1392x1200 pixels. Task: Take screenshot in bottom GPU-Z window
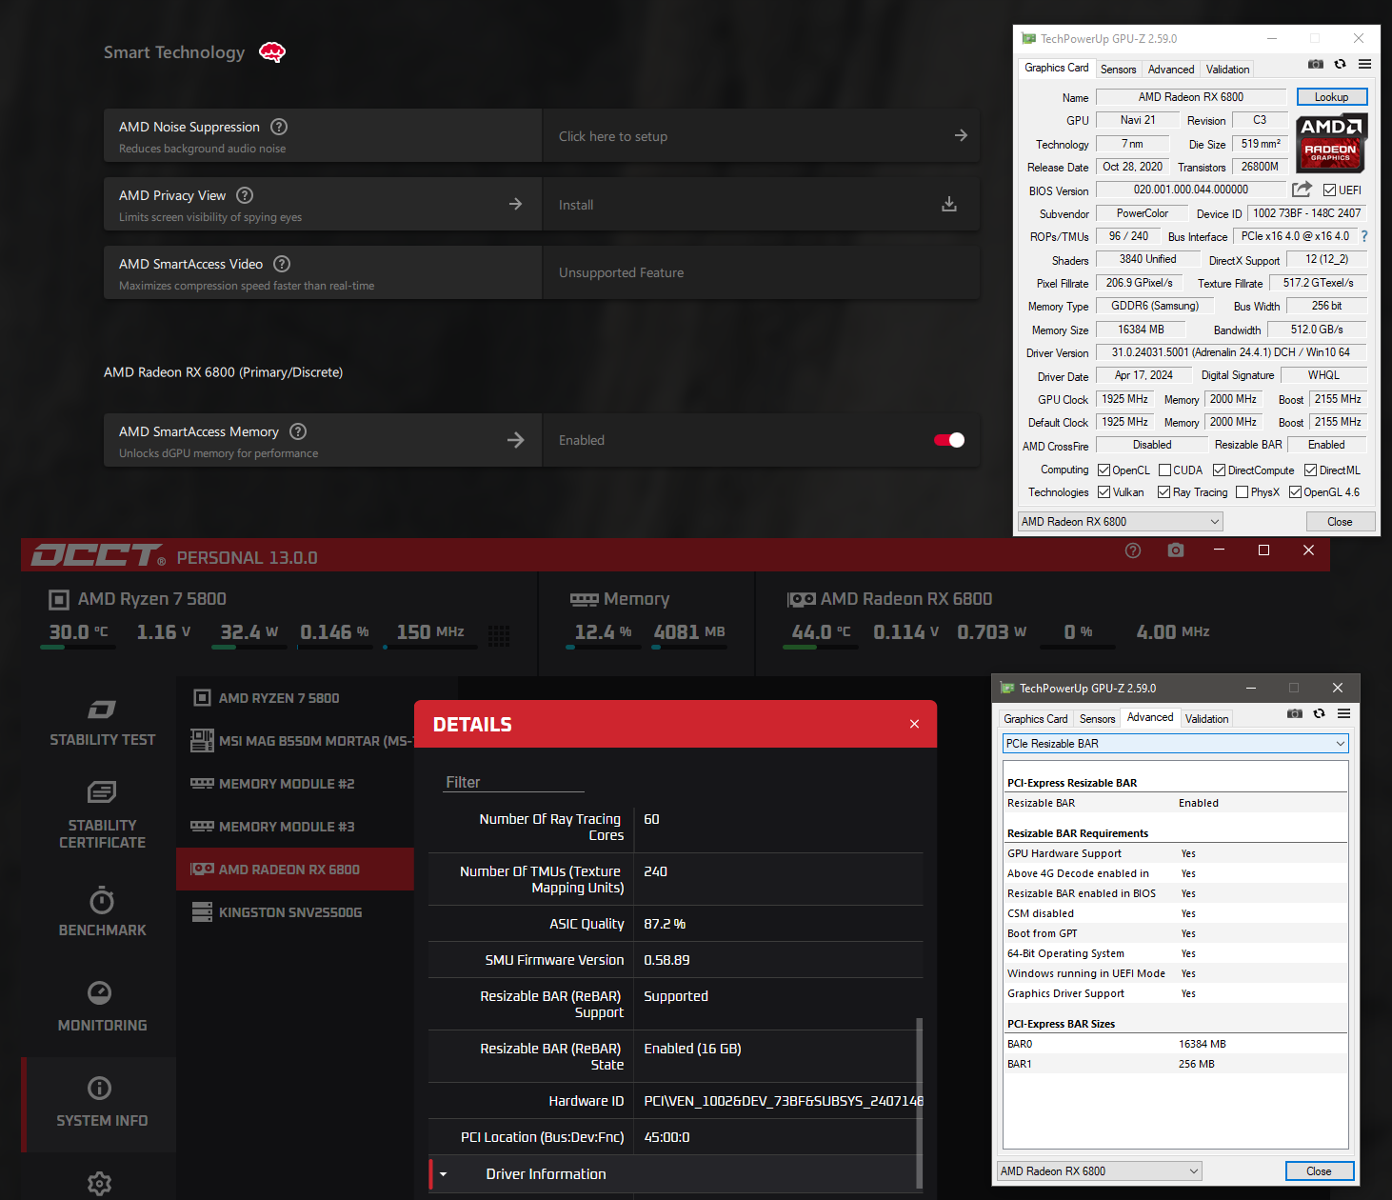(1294, 713)
